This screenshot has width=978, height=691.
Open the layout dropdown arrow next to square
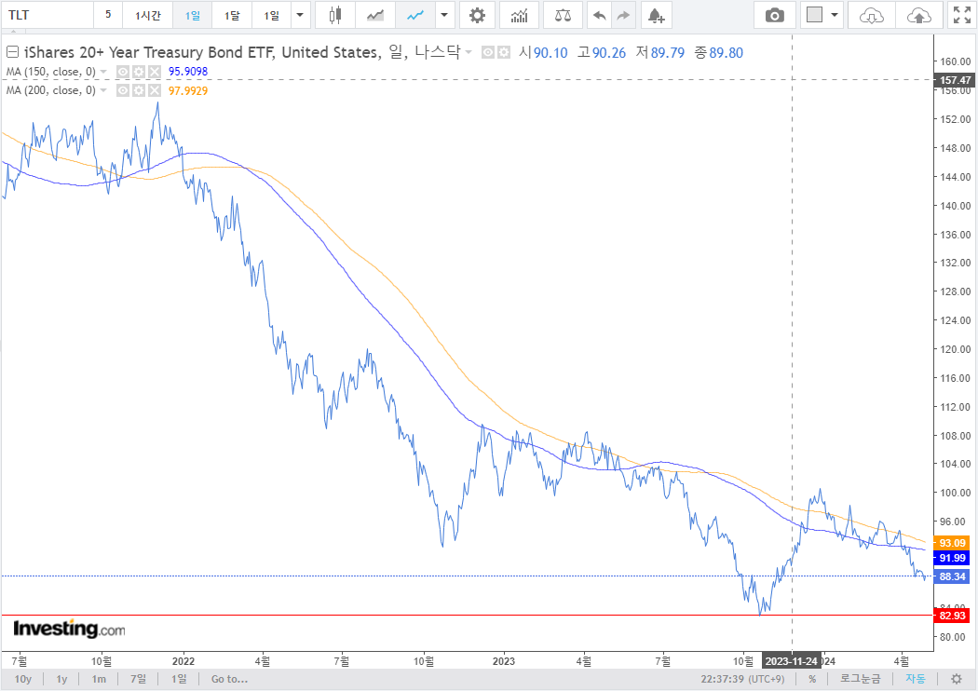834,15
